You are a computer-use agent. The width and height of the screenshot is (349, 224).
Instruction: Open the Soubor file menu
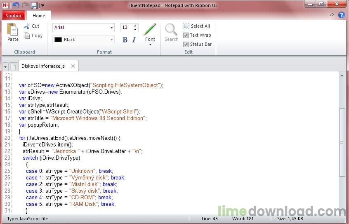(x=14, y=16)
